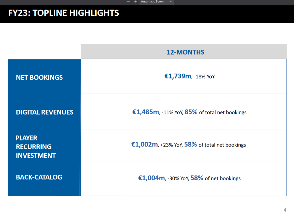294x220 pixels.
Task: Open the Automatic Zoom dropdown
Action: 157,2
